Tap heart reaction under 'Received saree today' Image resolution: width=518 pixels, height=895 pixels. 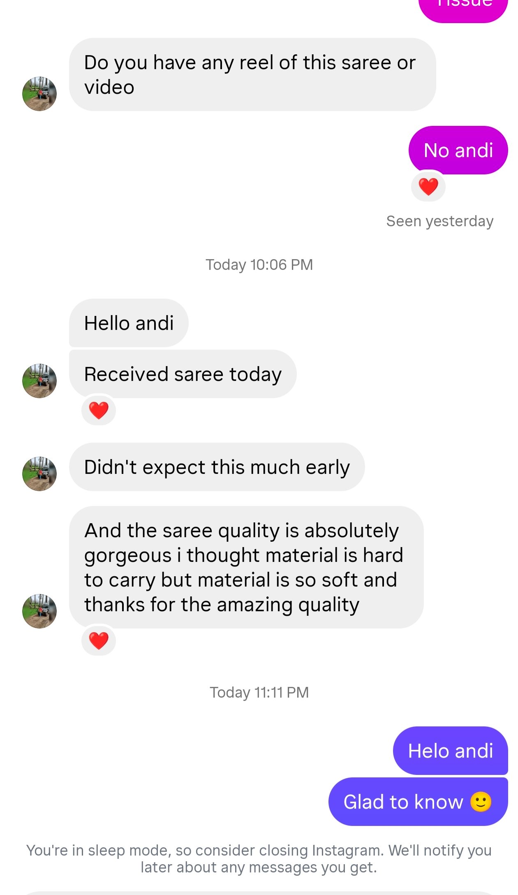(x=99, y=410)
